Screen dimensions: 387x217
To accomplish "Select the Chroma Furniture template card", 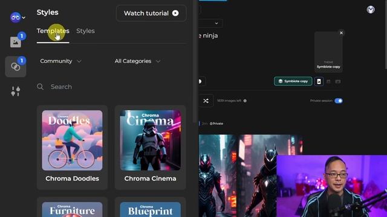I will click(72, 207).
